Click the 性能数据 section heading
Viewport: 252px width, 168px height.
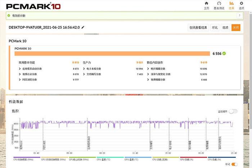[16, 102]
